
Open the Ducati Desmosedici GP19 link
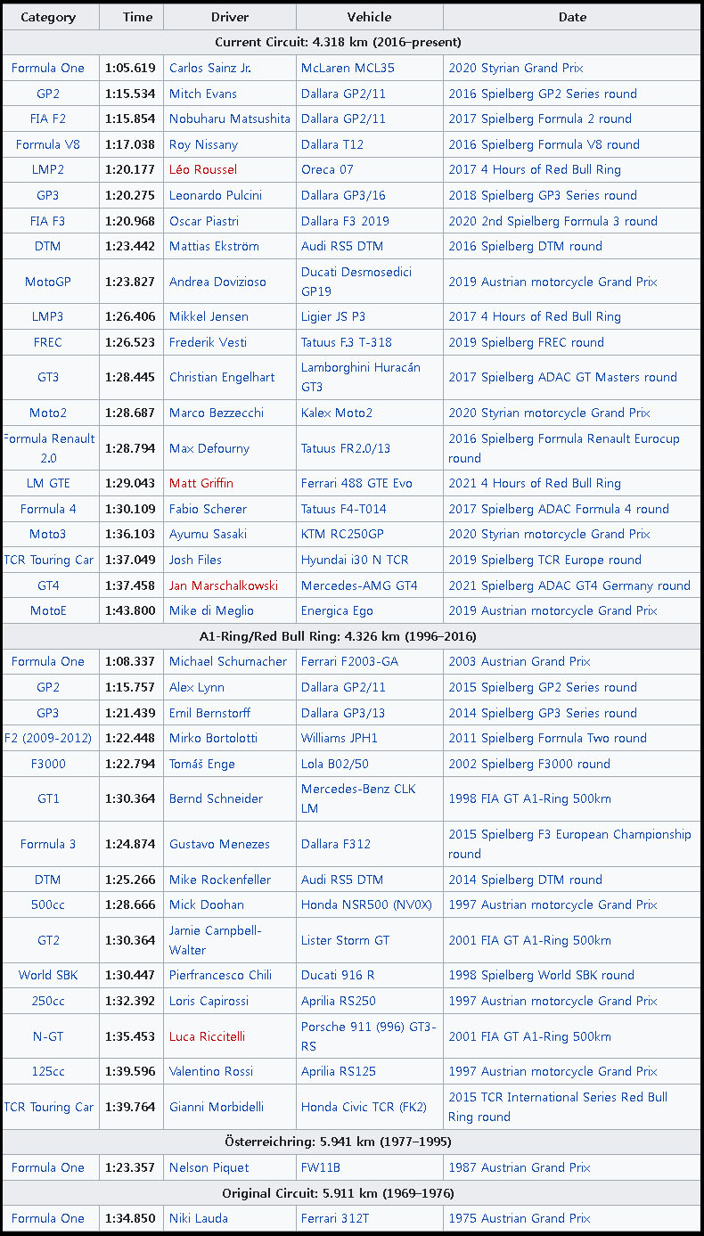coord(356,282)
